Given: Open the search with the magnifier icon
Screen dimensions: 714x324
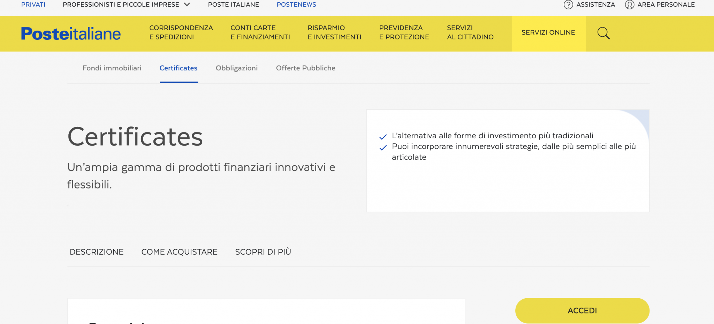Looking at the screenshot, I should pyautogui.click(x=604, y=33).
